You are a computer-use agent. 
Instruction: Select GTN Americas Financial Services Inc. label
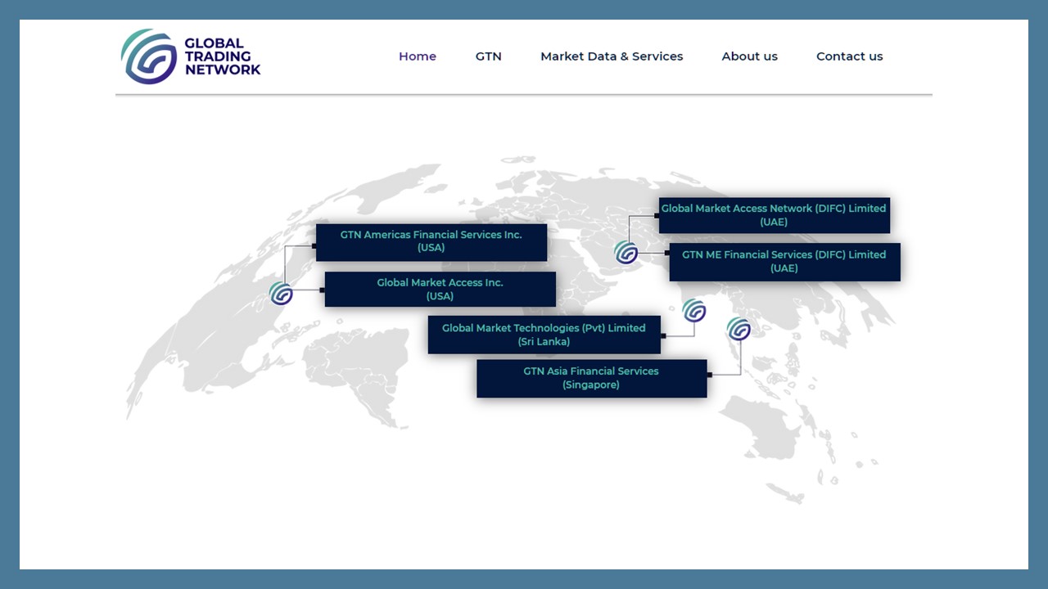(431, 241)
